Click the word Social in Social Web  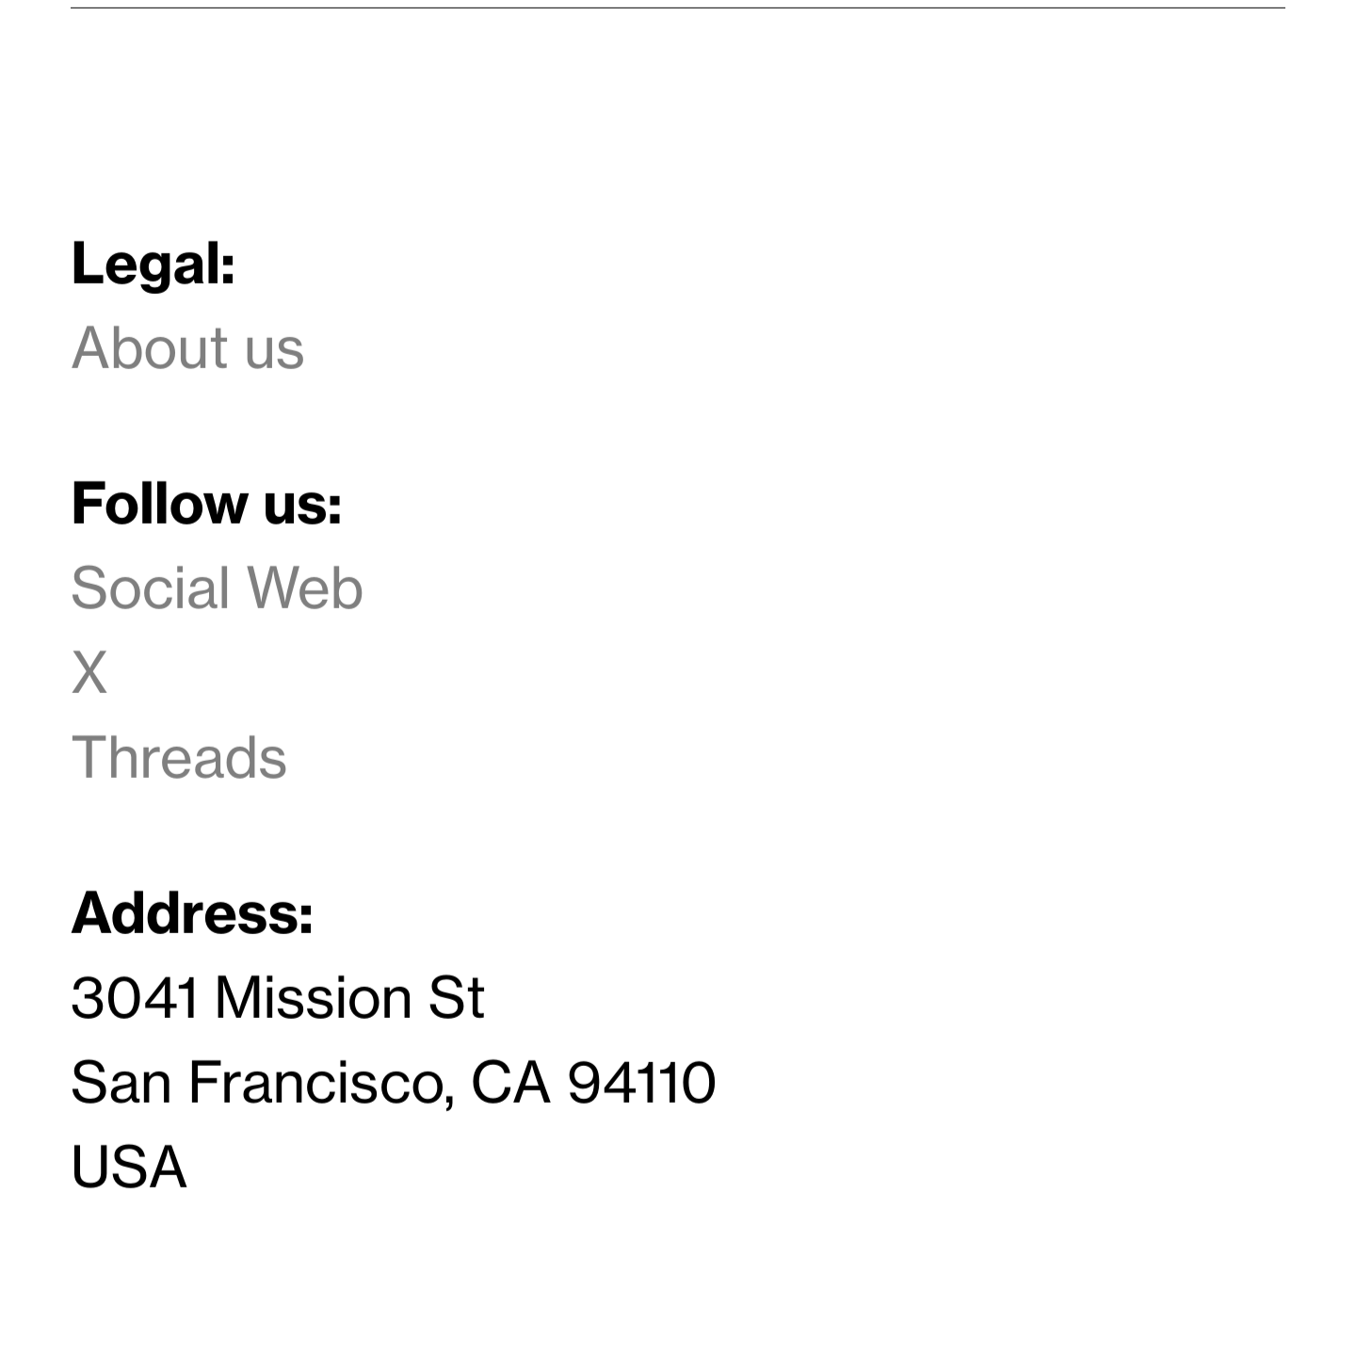(x=150, y=589)
